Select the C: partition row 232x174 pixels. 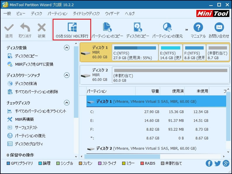pyautogui.click(x=156, y=112)
